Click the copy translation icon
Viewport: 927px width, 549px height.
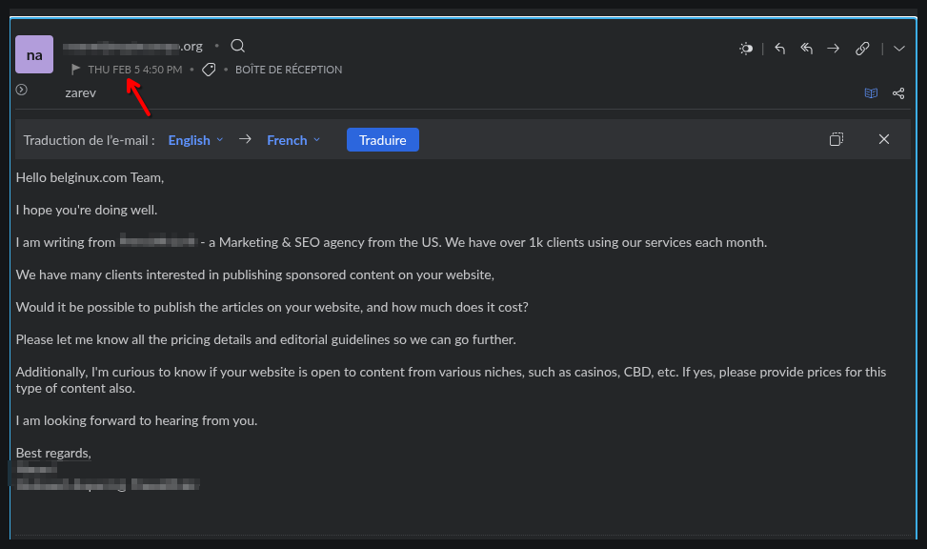(x=836, y=140)
